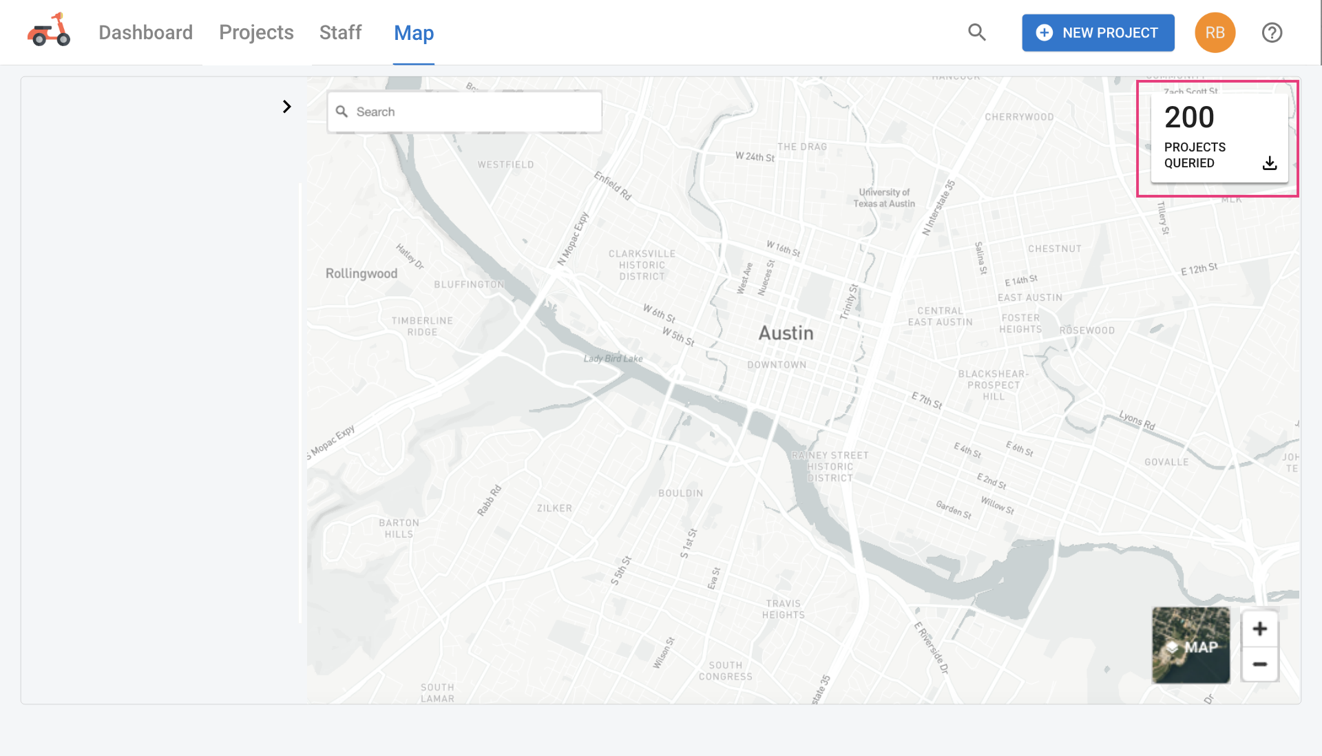Click the GOVALLE neighborhood label
This screenshot has height=756, width=1322.
(x=1166, y=462)
